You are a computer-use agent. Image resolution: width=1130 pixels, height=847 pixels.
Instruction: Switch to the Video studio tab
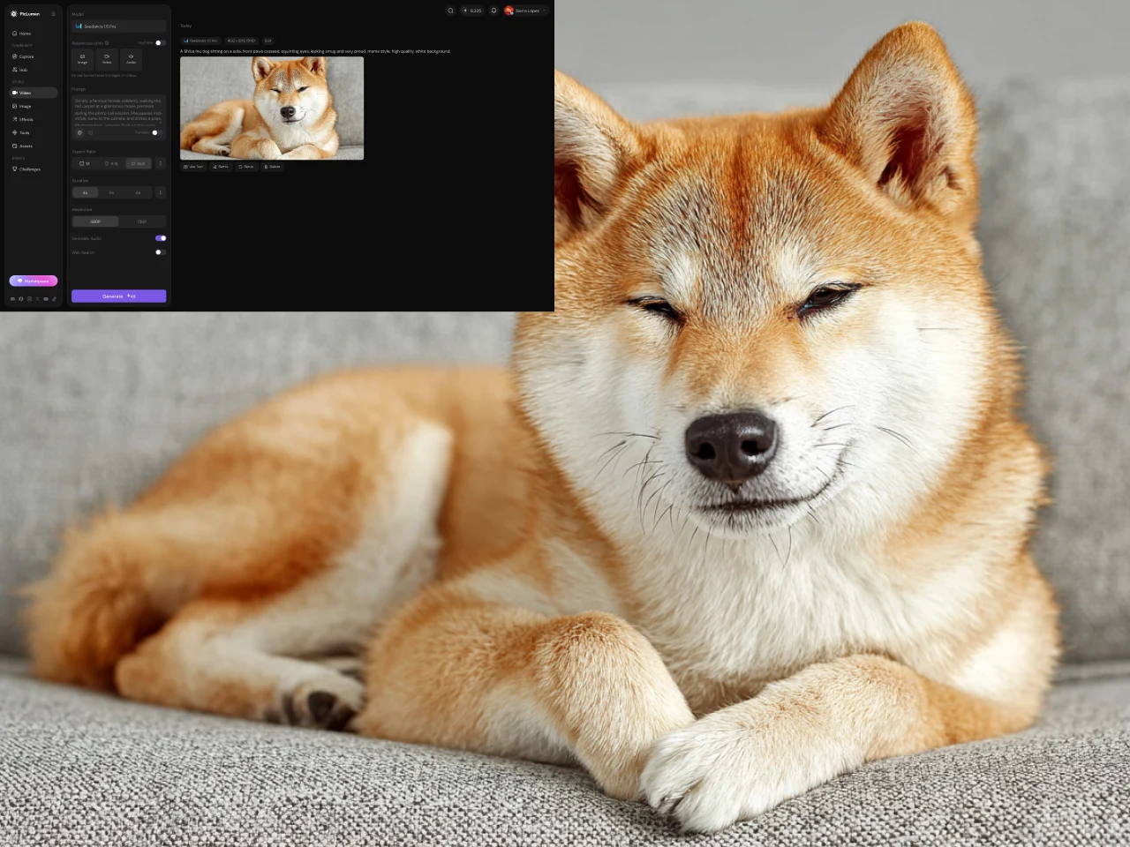pos(26,93)
